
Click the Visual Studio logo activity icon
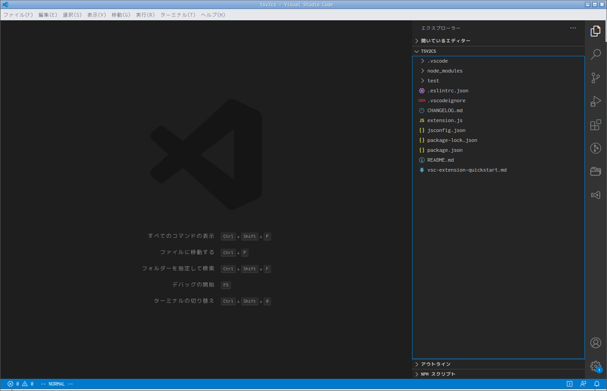[596, 195]
